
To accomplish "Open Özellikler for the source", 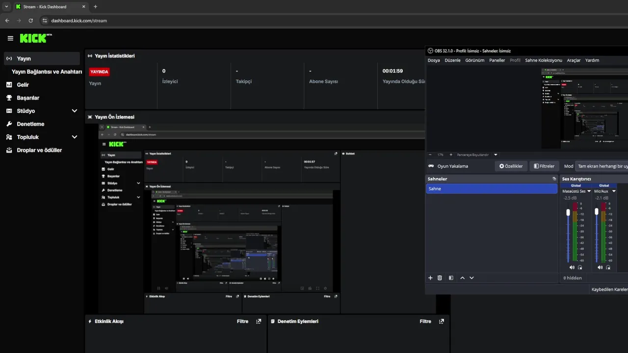I will [x=511, y=166].
